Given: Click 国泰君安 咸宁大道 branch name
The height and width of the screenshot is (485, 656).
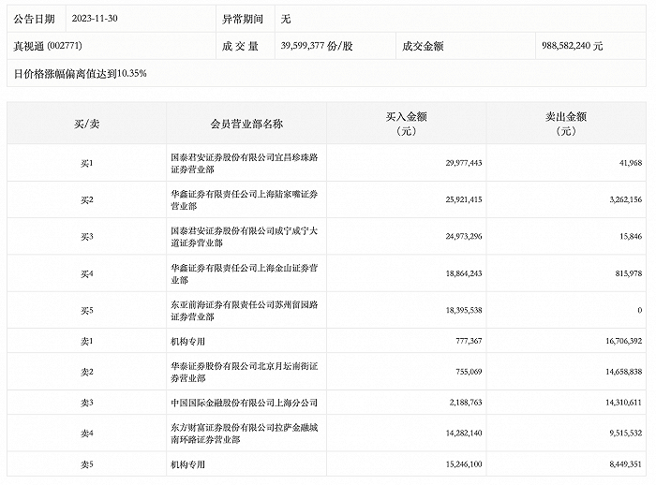Looking at the screenshot, I should pyautogui.click(x=245, y=237).
